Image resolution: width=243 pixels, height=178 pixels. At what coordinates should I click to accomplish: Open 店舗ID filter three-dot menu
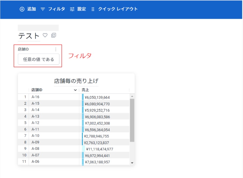56,49
